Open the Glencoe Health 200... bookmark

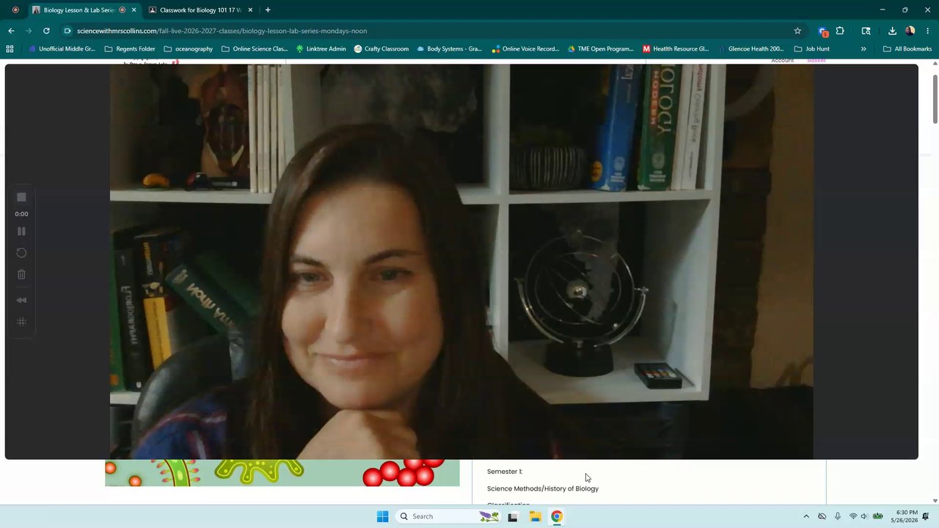pos(750,49)
